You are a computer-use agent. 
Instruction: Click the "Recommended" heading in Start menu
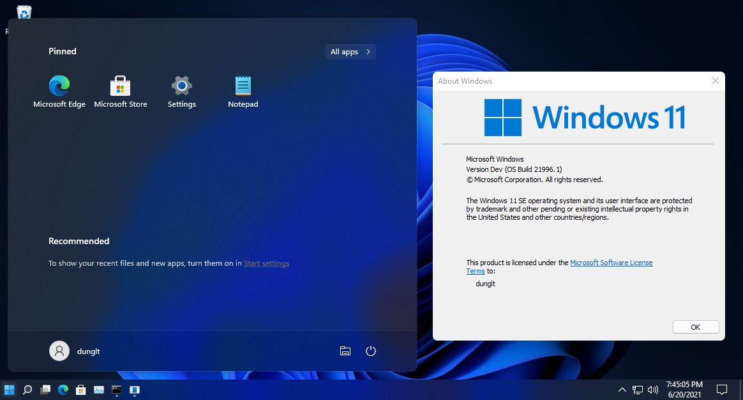[x=79, y=241]
